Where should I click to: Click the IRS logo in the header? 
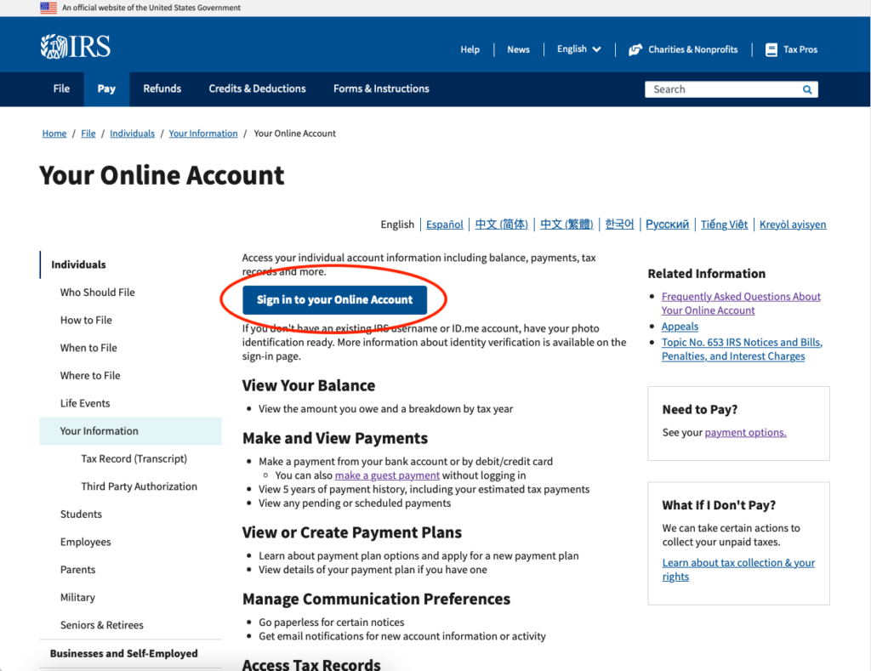[76, 47]
